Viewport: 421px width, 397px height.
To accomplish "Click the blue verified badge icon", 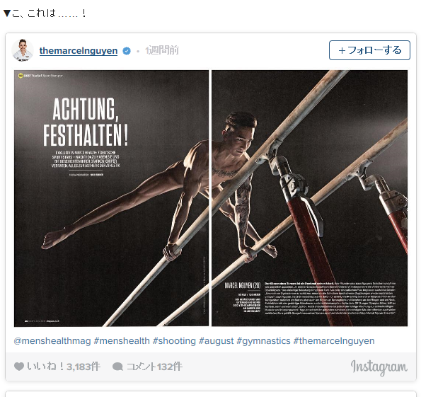I will 127,51.
